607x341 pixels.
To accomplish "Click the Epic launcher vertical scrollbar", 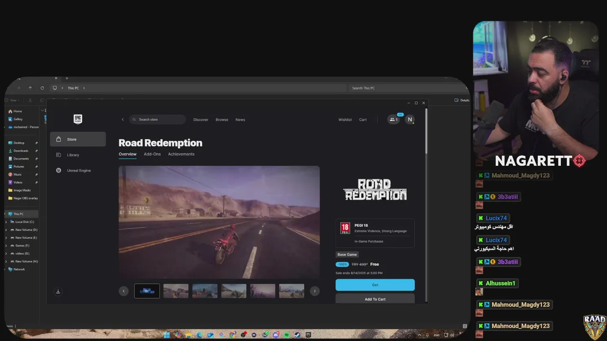I will point(426,131).
